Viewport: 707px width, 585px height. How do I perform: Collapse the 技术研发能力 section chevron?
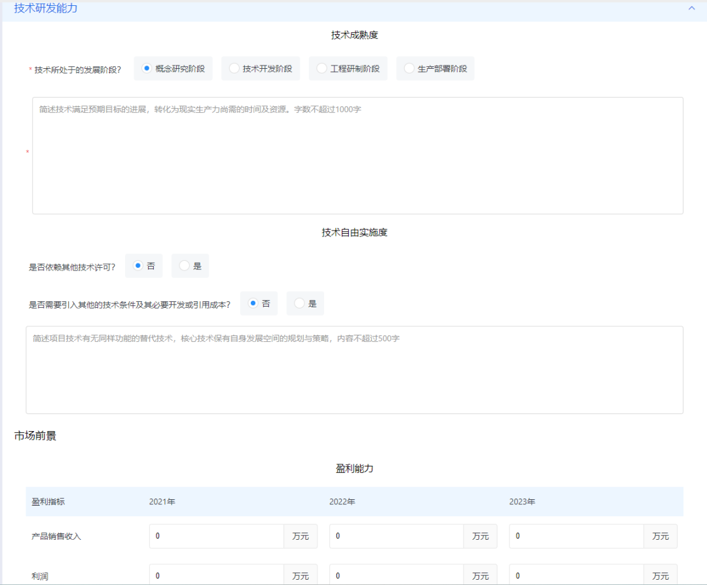[691, 8]
